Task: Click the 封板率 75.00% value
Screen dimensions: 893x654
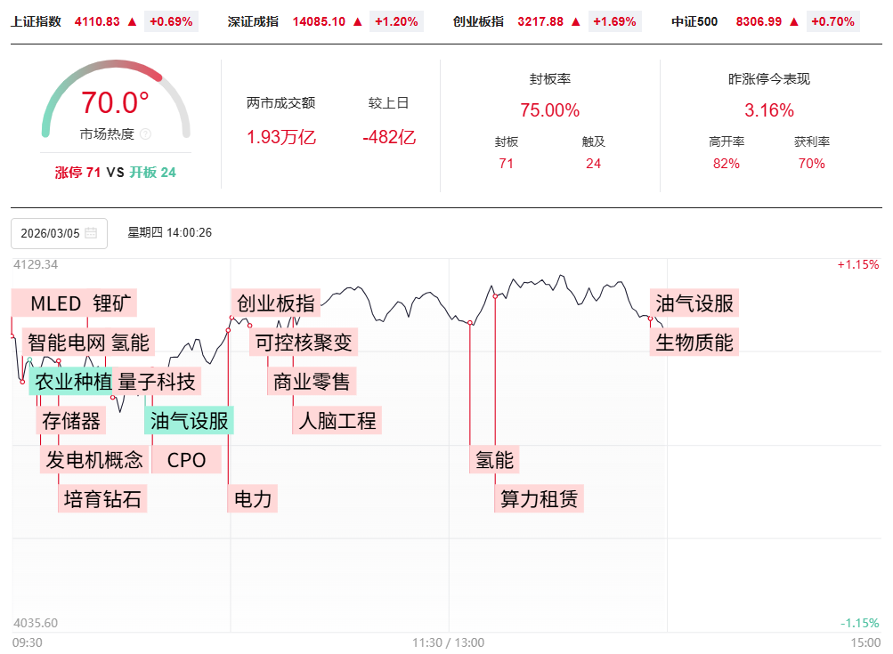Action: tap(549, 110)
